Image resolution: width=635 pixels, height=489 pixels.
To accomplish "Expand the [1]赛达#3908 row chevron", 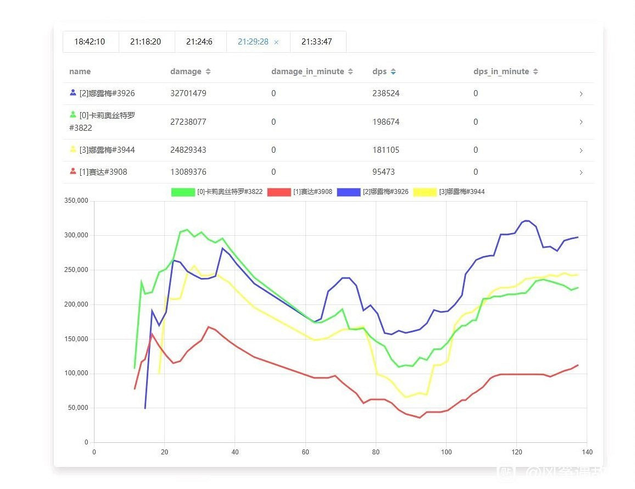I will (581, 172).
